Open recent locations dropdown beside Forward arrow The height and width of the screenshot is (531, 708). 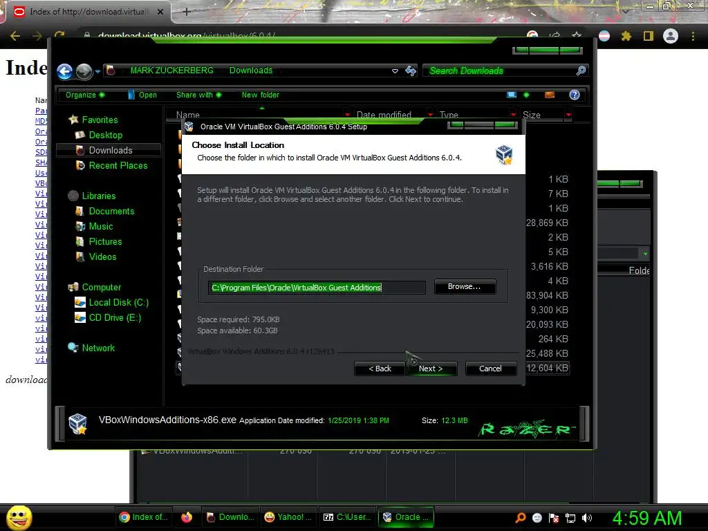97,71
